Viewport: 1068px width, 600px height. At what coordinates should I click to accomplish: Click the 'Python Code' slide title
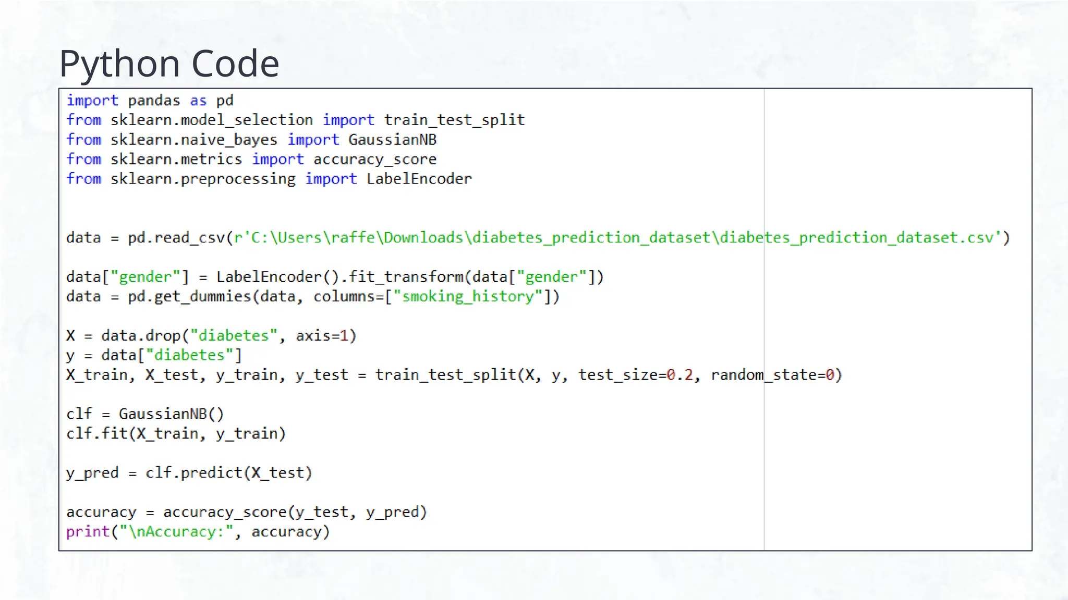(x=169, y=64)
